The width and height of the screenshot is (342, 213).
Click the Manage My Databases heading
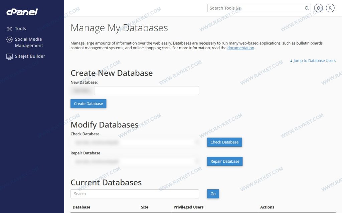click(119, 28)
